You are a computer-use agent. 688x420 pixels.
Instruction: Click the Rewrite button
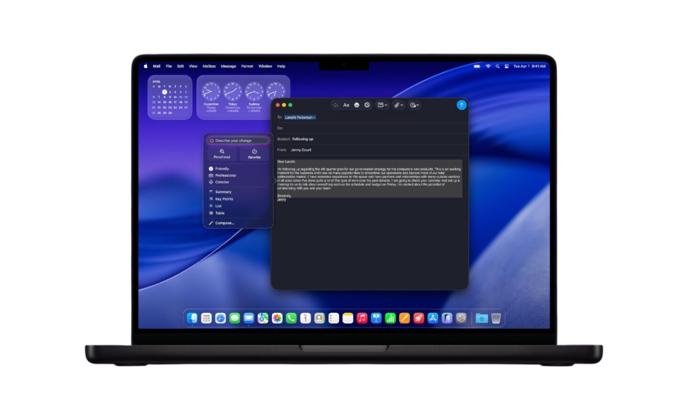[254, 154]
